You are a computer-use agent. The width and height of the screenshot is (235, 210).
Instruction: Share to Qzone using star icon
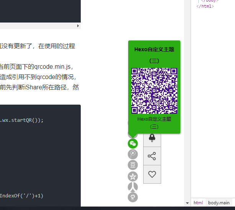(132, 176)
